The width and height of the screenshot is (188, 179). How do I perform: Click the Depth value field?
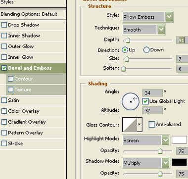[182, 40]
